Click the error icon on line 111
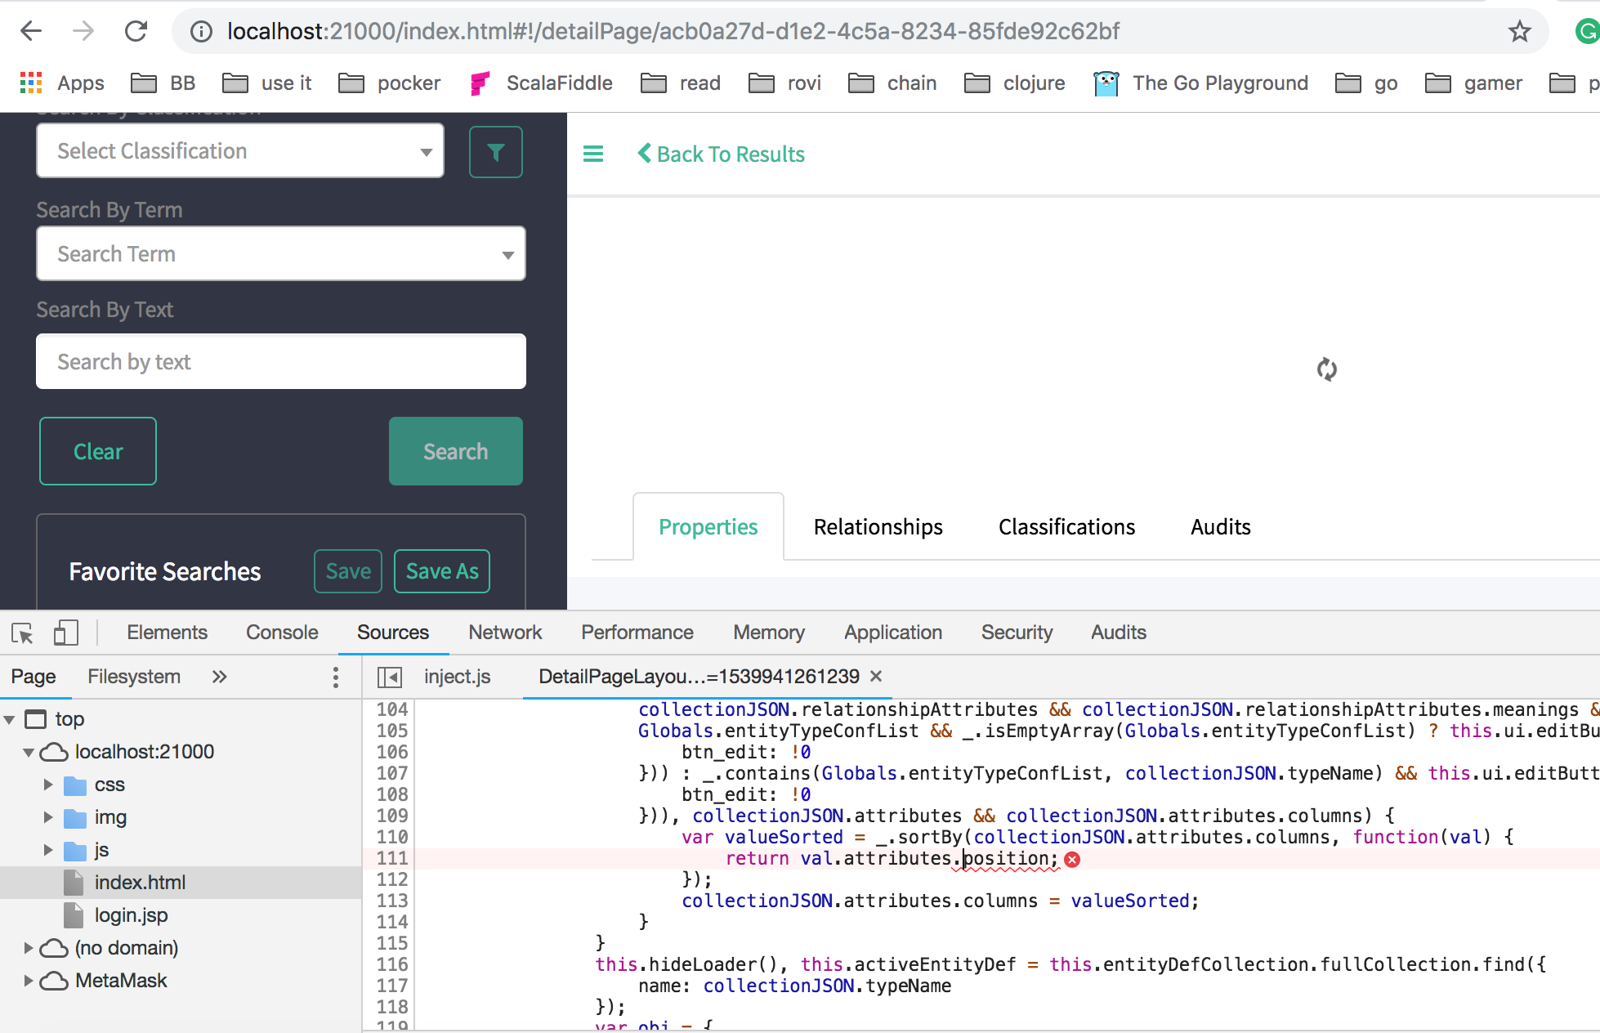This screenshot has height=1033, width=1600. pos(1073,859)
